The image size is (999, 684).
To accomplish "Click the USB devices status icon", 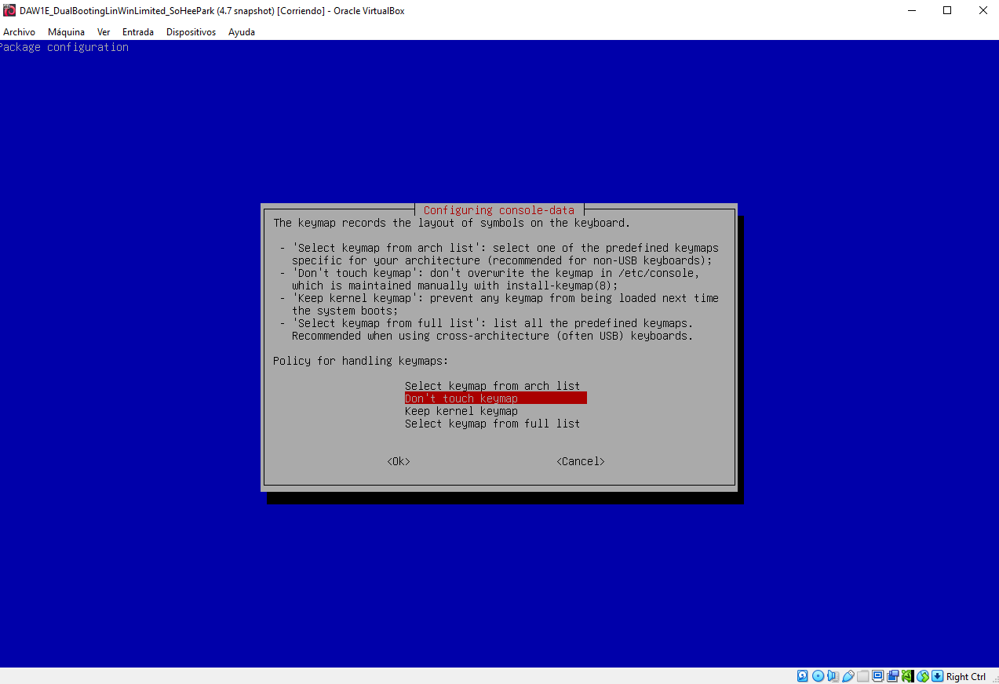I will (848, 676).
